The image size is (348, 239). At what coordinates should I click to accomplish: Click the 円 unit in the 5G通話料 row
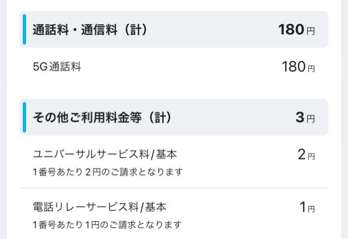click(311, 69)
